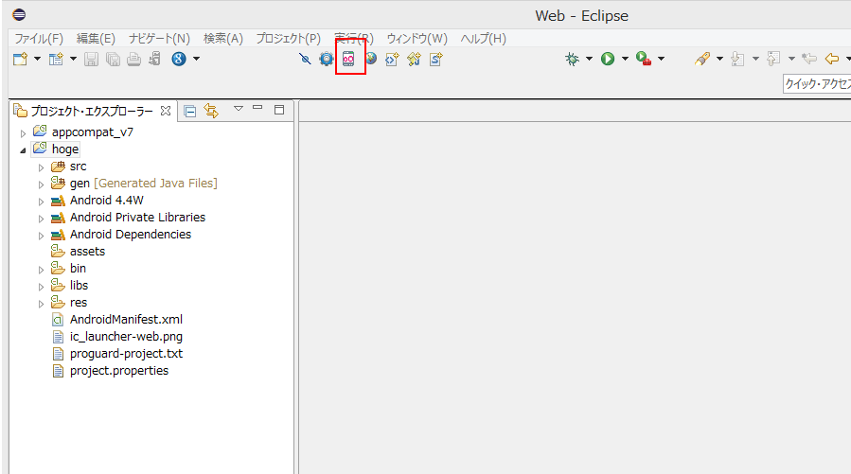The width and height of the screenshot is (851, 474).
Task: Open the ファイル(F) menu
Action: pos(39,39)
